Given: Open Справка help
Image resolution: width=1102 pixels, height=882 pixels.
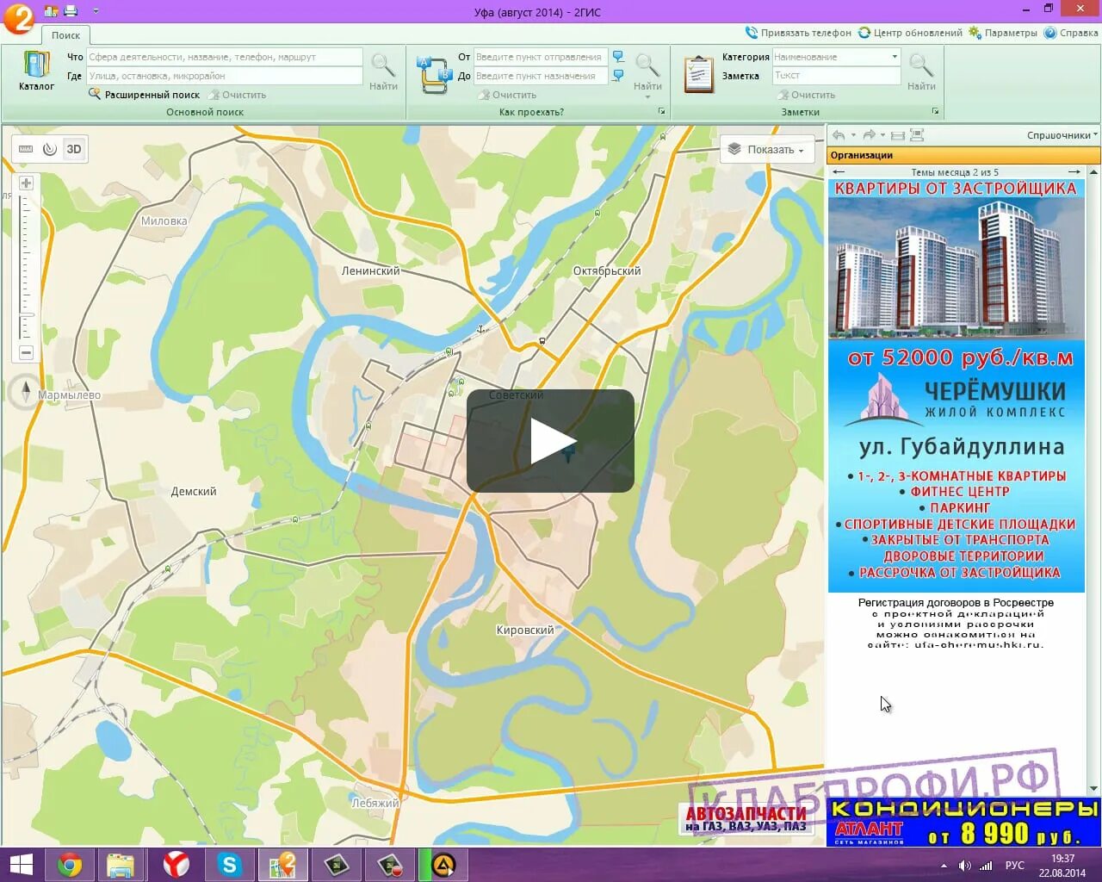Looking at the screenshot, I should 1071,33.
